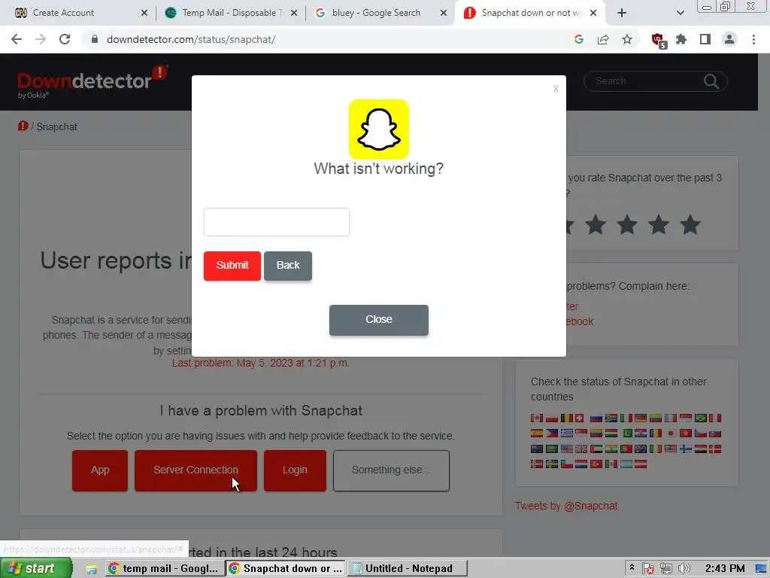
Task: Click the tray security flag icon
Action: click(x=648, y=569)
